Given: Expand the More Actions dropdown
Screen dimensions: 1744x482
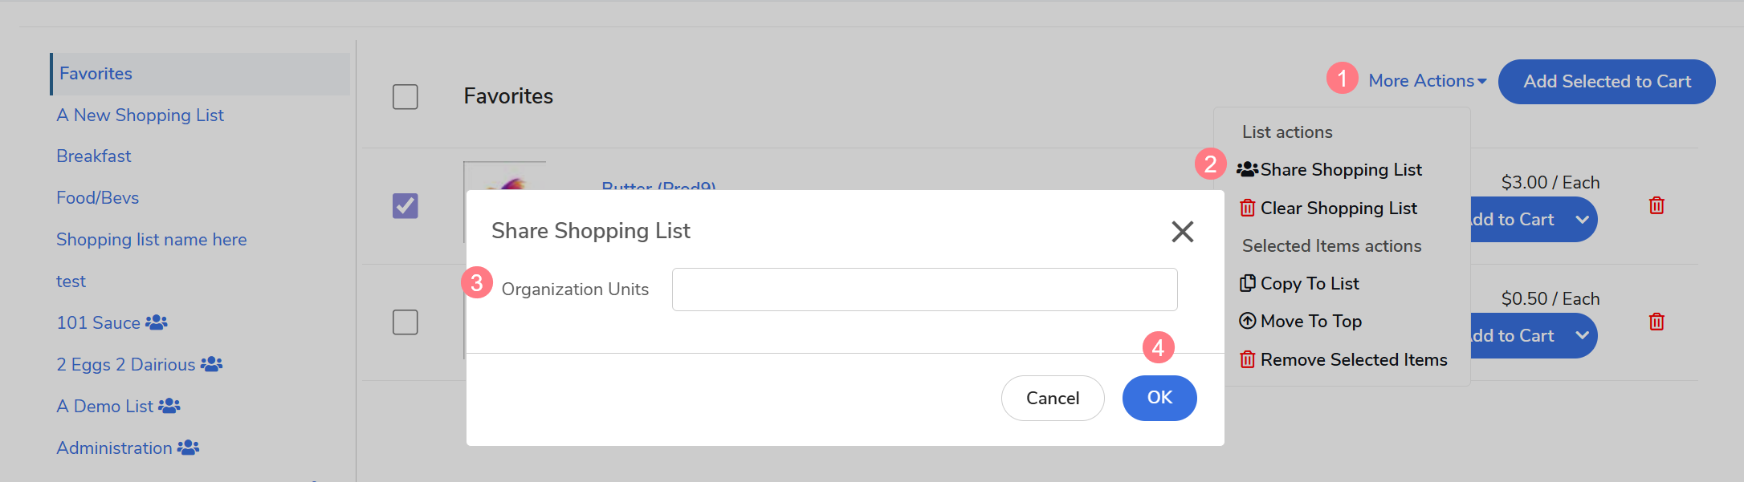Looking at the screenshot, I should 1427,81.
